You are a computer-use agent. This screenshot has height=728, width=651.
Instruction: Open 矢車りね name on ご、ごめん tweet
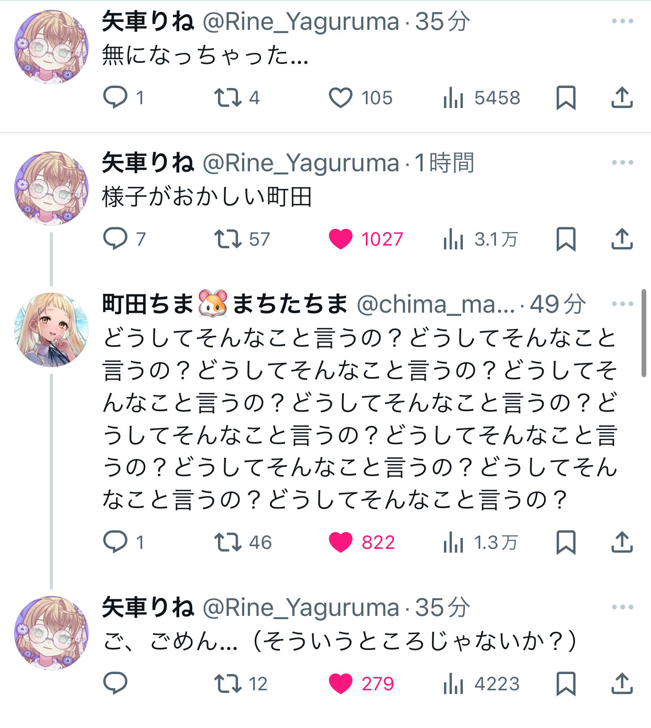point(148,608)
